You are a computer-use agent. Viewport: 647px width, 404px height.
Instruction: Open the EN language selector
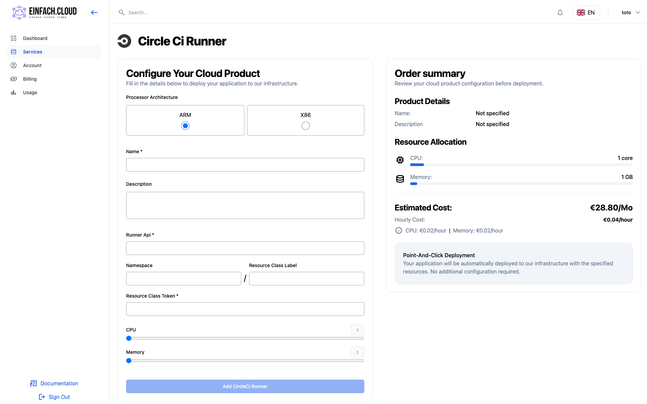click(586, 13)
